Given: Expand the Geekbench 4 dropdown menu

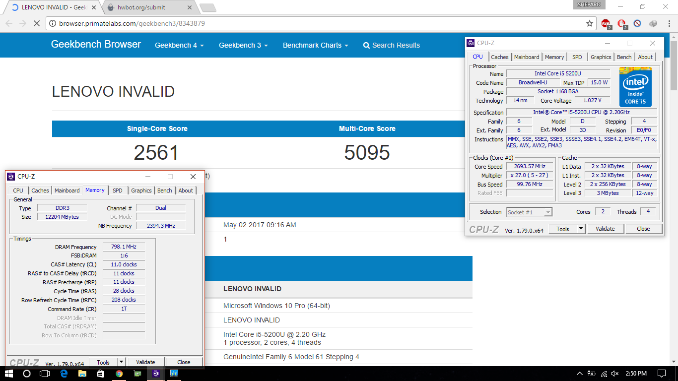Looking at the screenshot, I should point(180,45).
